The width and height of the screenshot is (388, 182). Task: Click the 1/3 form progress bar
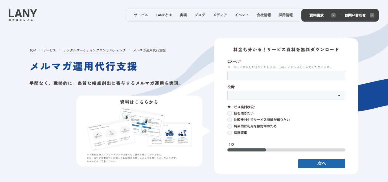[286, 150]
